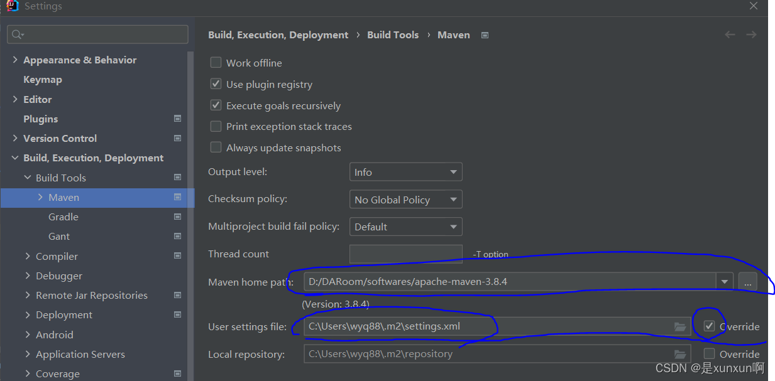Click Build, Execution, Deployment breadcrumb
This screenshot has height=381, width=775.
278,35
